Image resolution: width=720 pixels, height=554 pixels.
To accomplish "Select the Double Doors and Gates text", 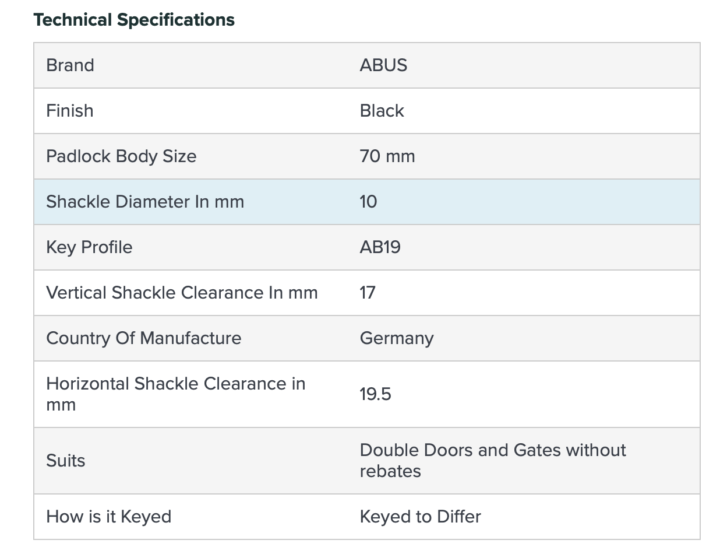I will 492,460.
